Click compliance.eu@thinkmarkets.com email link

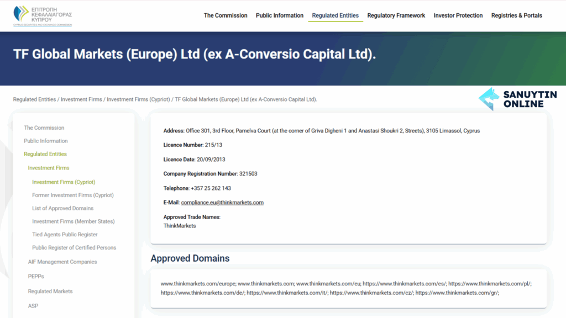(x=222, y=203)
